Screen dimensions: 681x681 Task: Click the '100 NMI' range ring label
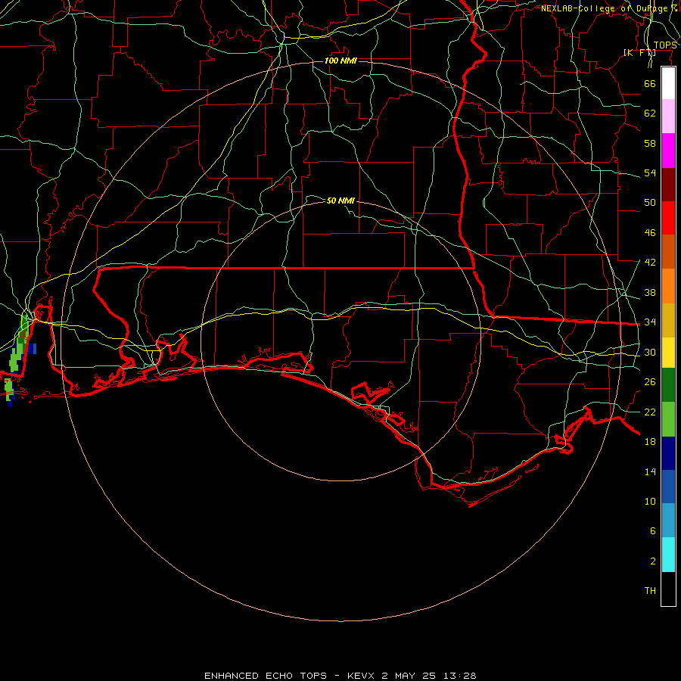tap(340, 61)
